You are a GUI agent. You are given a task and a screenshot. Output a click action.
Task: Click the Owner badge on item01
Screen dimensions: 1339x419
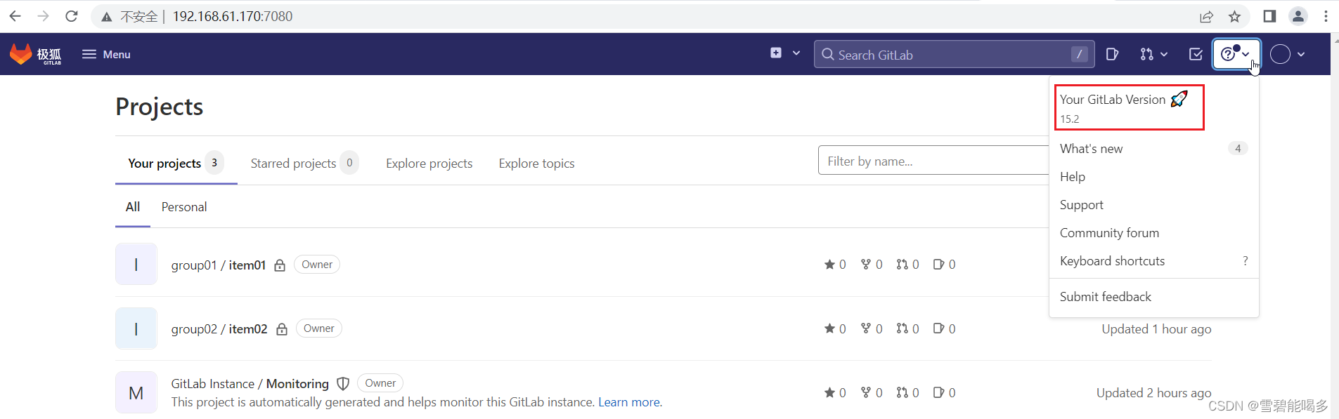[317, 265]
